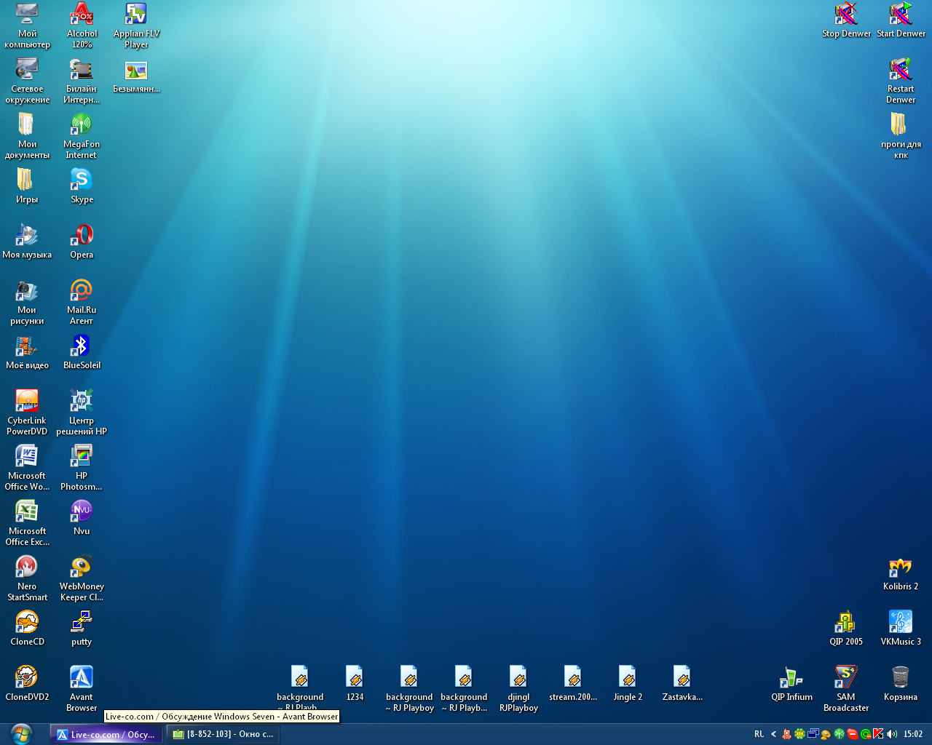Select the Mail.Ru Агент icon
Image resolution: width=932 pixels, height=745 pixels.
pyautogui.click(x=82, y=291)
